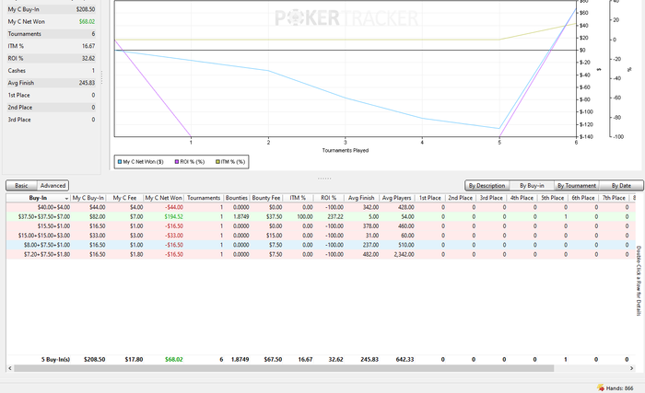Sort by the Avg Players column header
This screenshot has width=645, height=393.
point(396,198)
